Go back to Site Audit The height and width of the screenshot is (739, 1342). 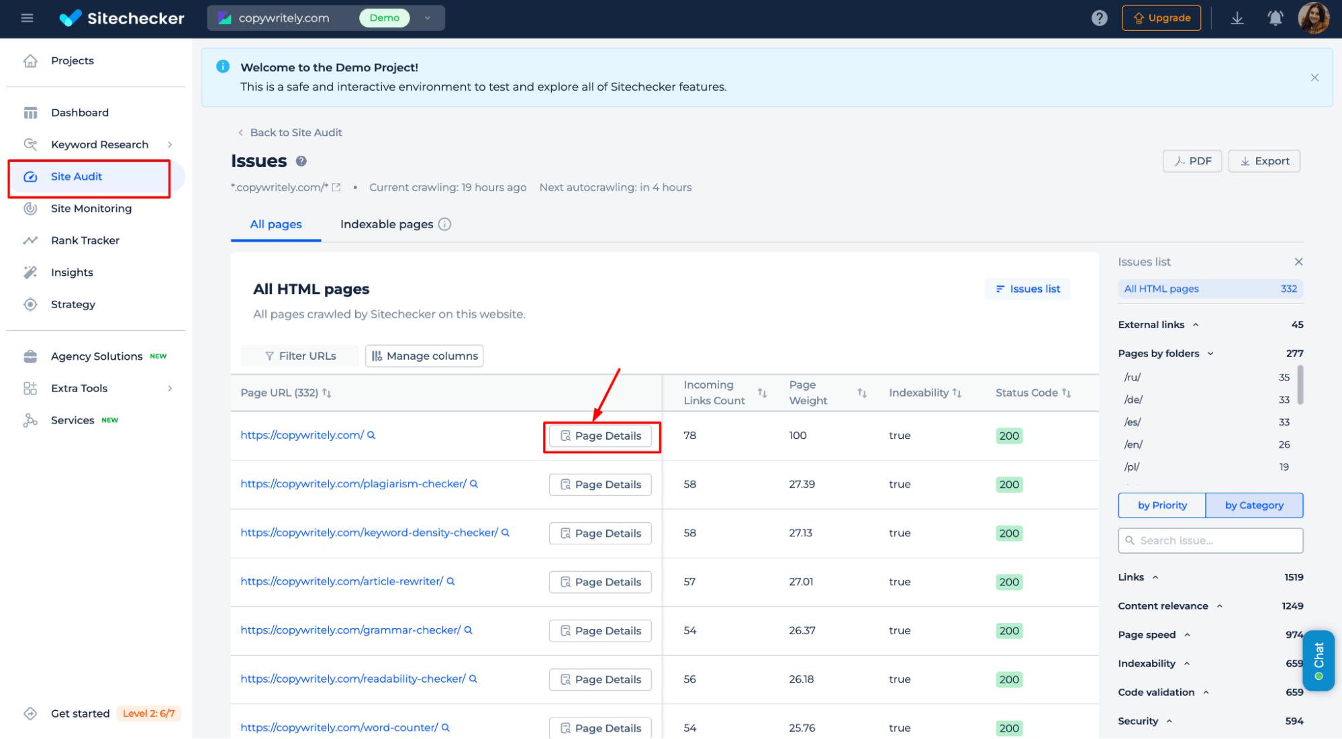pos(290,132)
